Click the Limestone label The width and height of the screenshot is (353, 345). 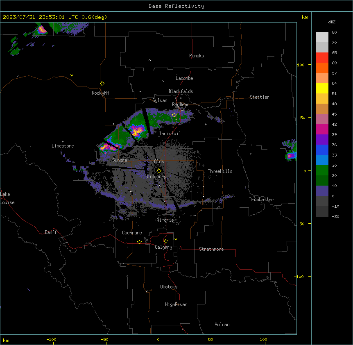pos(63,146)
